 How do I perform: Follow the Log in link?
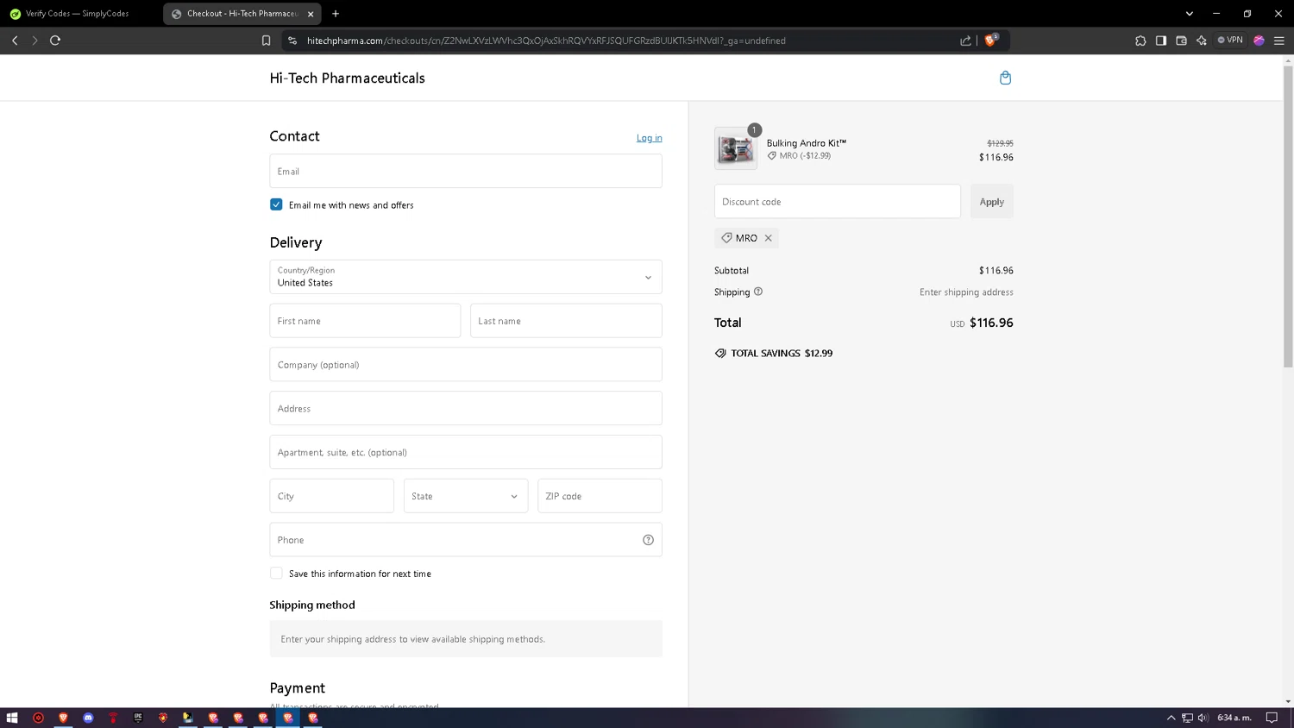point(650,138)
